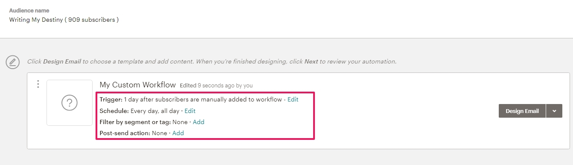Screen dimensions: 573x165
Task: Click the italic Design Email instruction text
Action: [212, 61]
